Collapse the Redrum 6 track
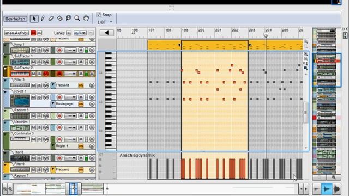Screen dimensions: 349x196 pos(5,111)
